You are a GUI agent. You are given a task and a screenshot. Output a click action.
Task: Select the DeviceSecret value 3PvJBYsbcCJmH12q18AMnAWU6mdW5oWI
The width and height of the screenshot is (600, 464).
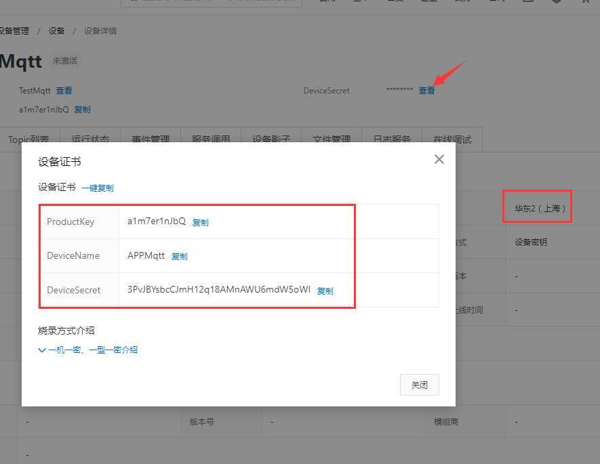tap(218, 289)
